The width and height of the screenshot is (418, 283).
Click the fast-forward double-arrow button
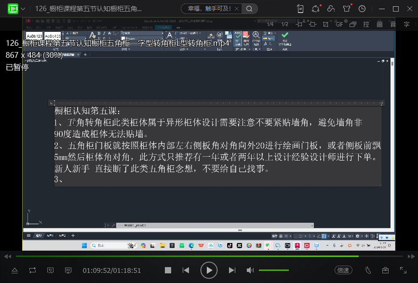pyautogui.click(x=411, y=256)
